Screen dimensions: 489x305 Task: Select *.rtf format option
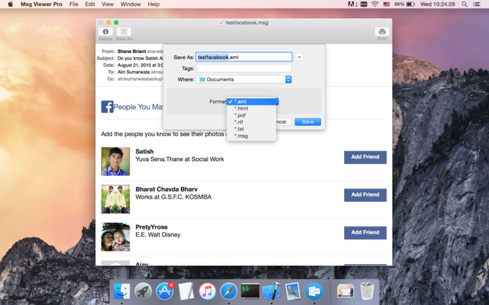(251, 122)
